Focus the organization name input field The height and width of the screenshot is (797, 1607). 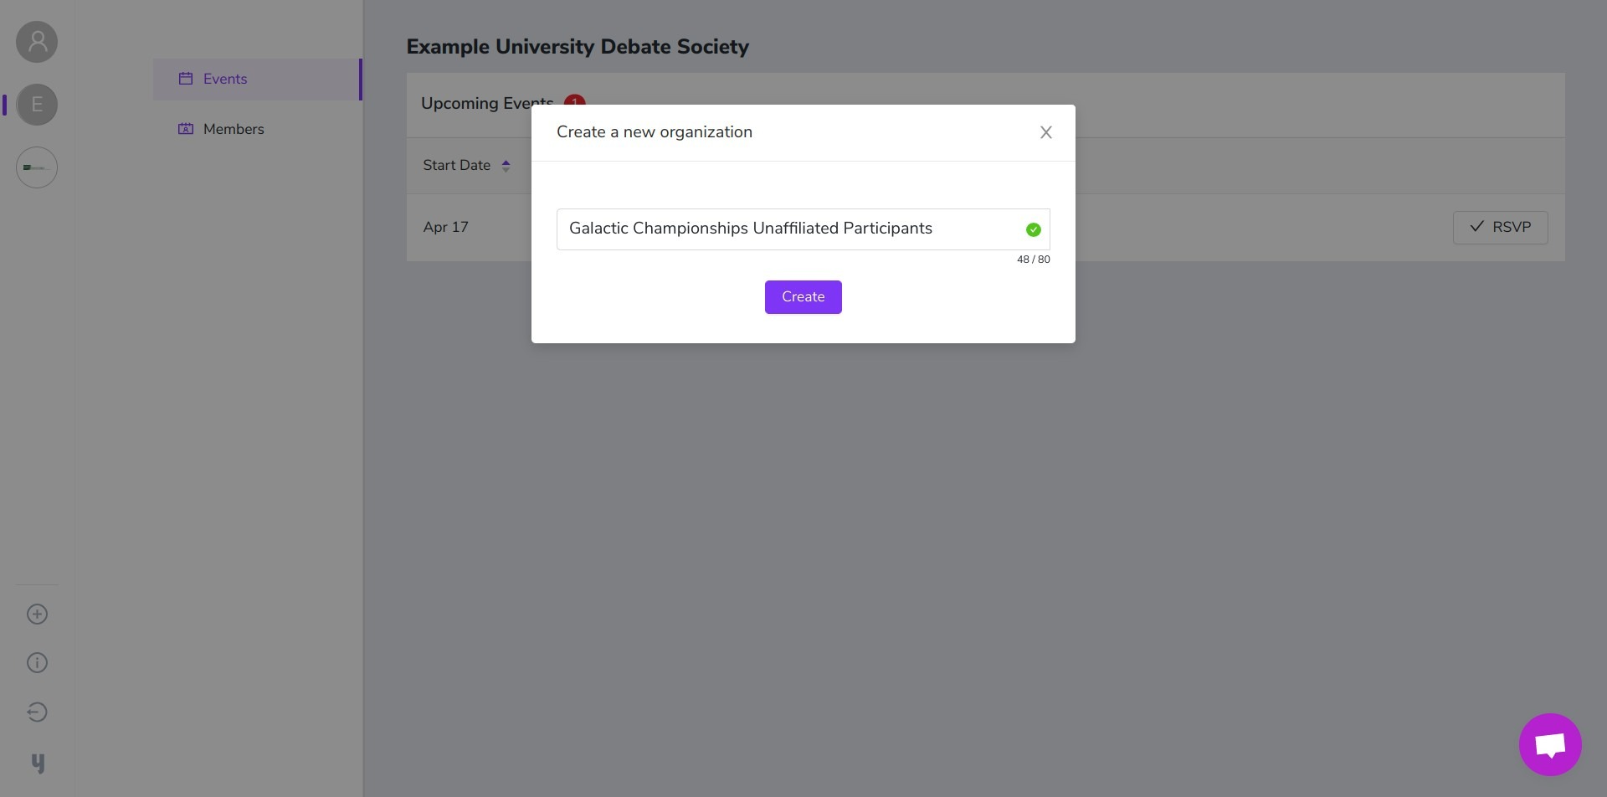[x=803, y=229]
